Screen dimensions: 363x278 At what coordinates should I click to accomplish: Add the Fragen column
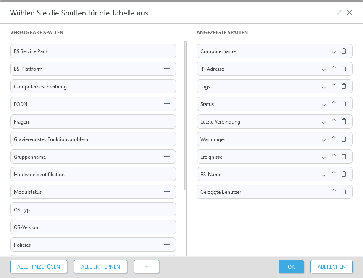click(167, 121)
